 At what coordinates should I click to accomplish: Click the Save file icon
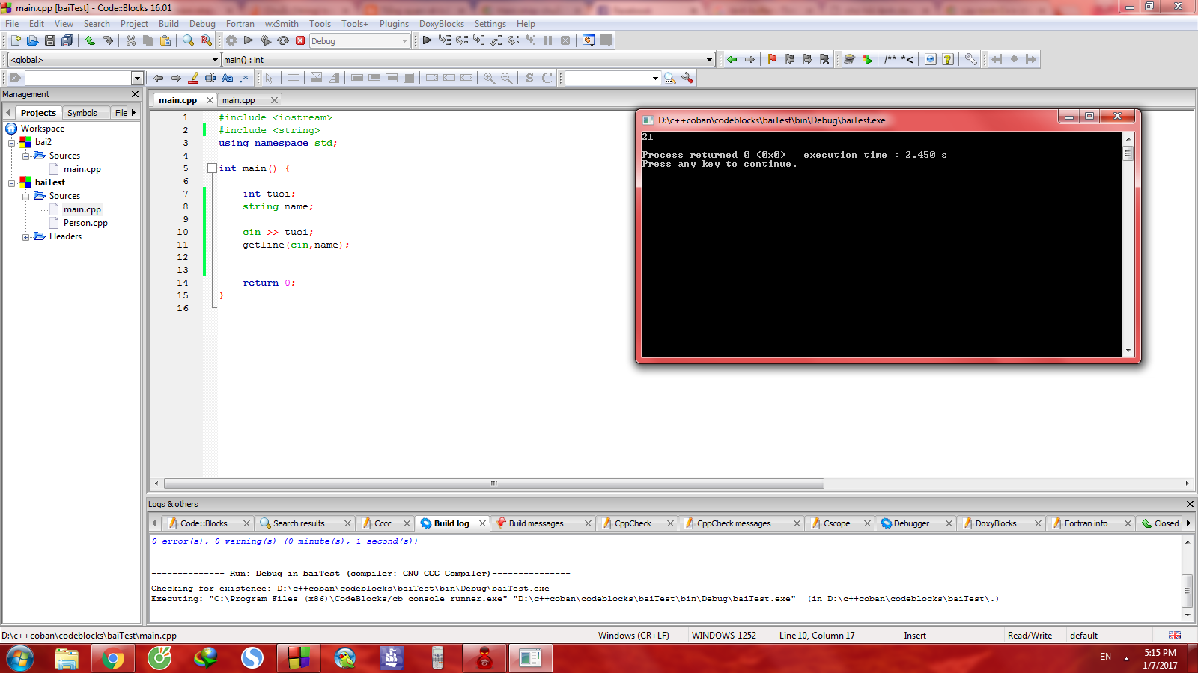(50, 40)
